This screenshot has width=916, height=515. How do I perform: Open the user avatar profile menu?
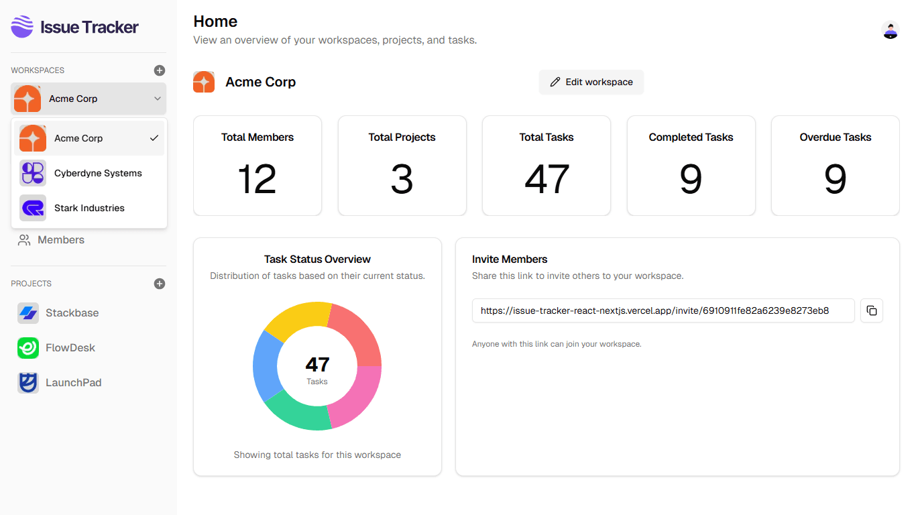[890, 30]
